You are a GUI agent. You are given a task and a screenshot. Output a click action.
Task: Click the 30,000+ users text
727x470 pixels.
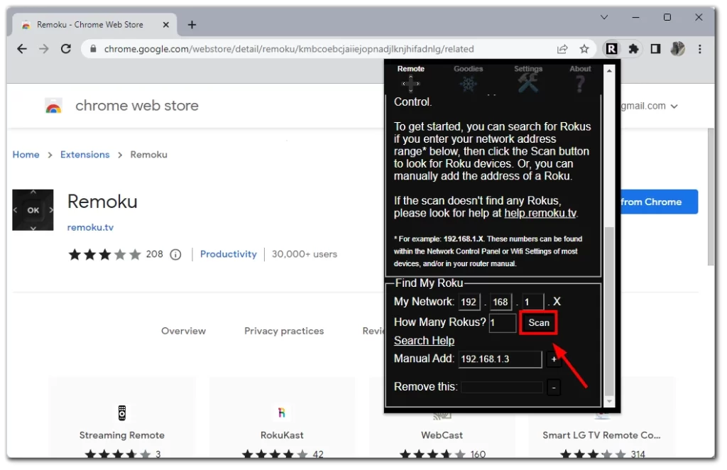pyautogui.click(x=305, y=254)
